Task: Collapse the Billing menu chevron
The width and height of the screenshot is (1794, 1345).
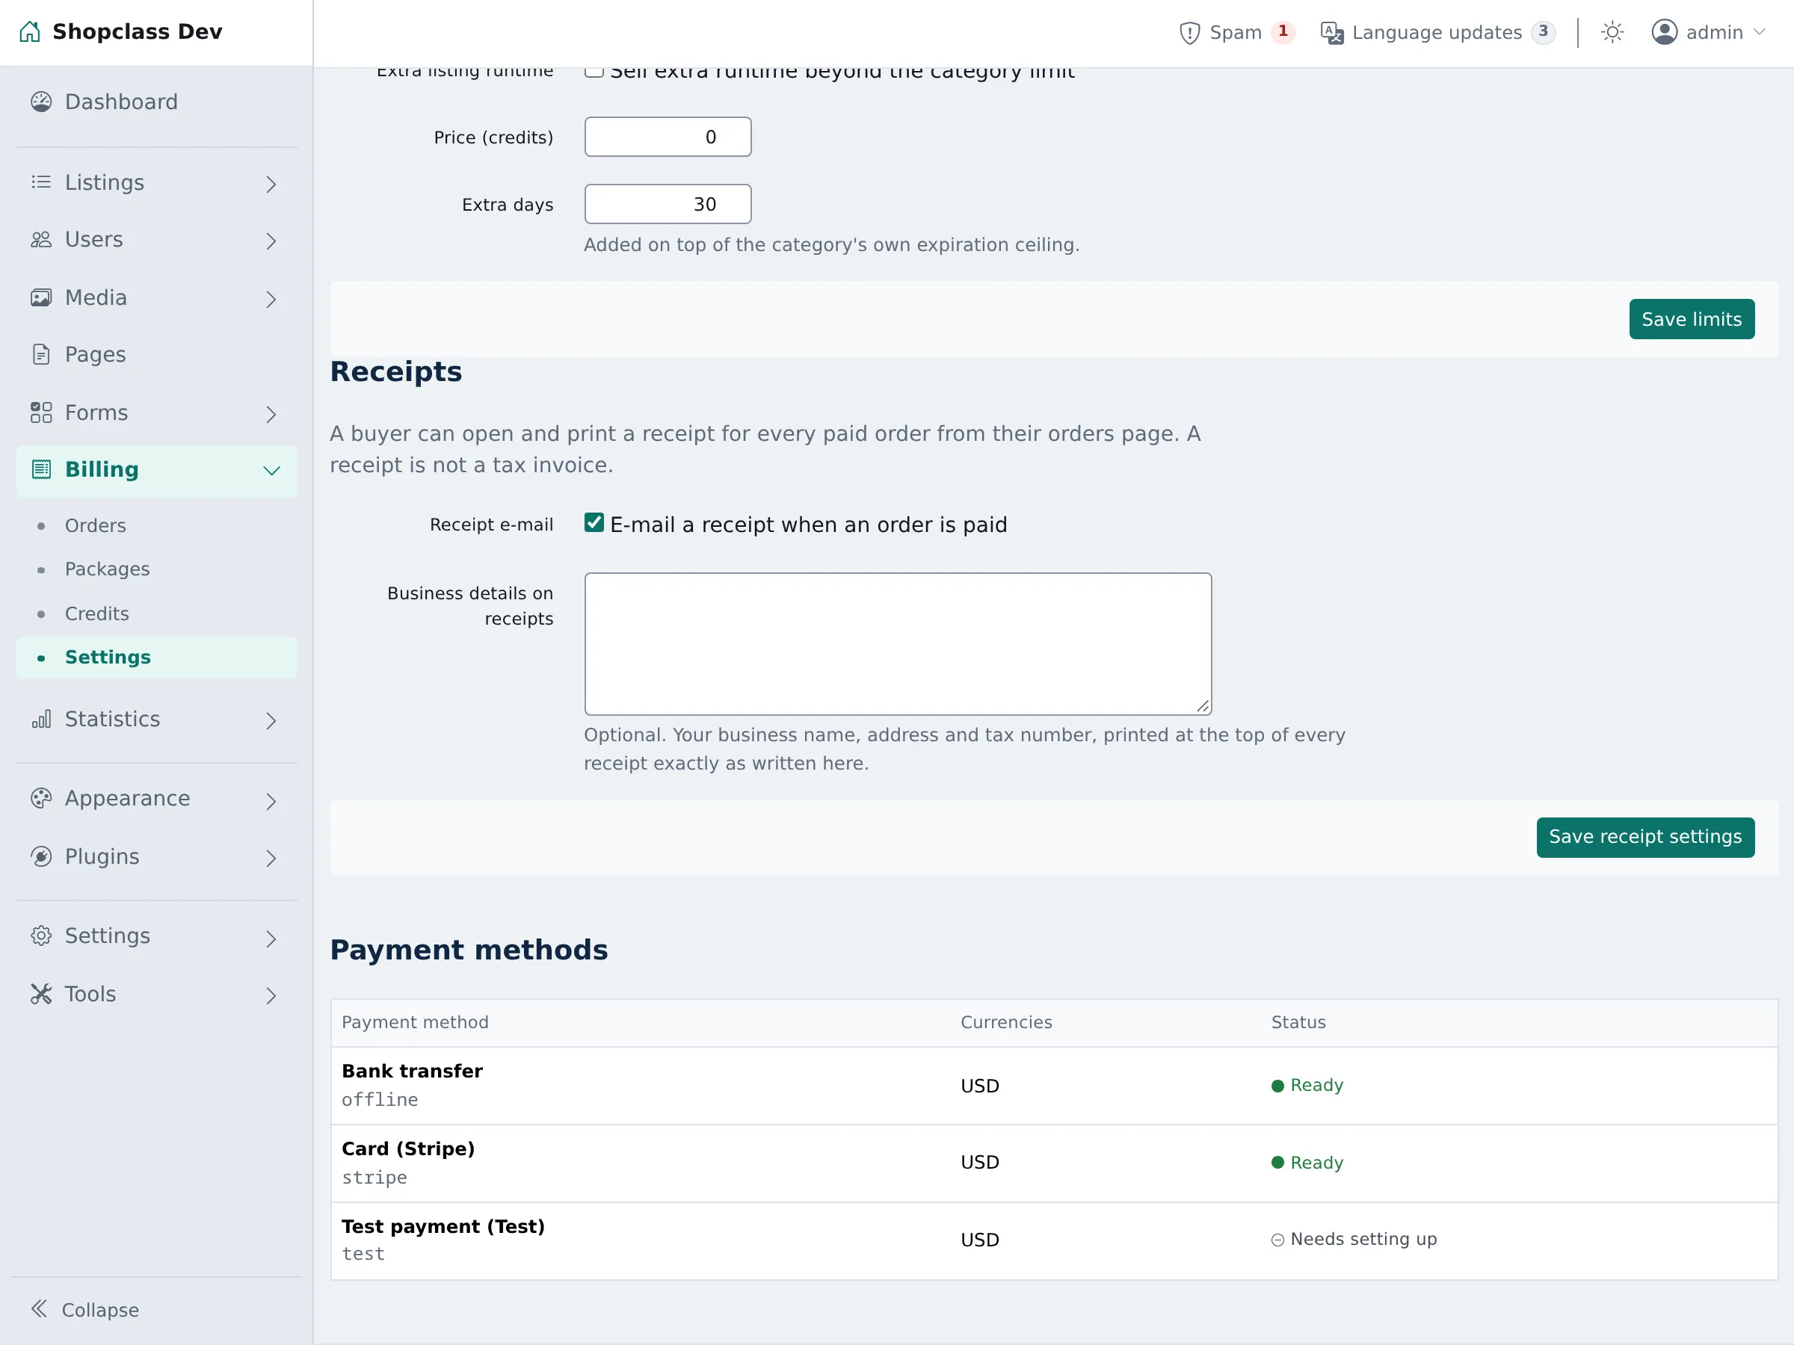Action: (x=271, y=471)
